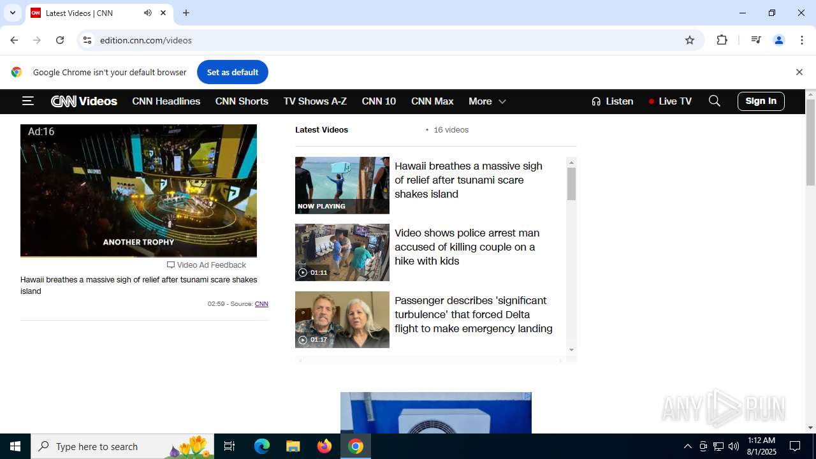
Task: Click Chrome icon on taskbar
Action: (356, 446)
